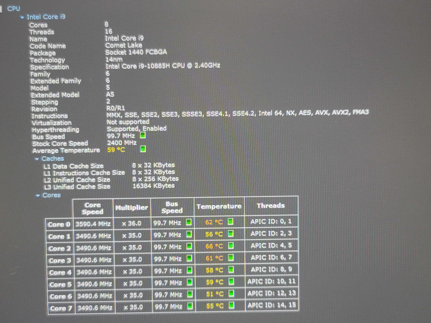This screenshot has width=431, height=323.
Task: Click the green graph icon beside Bus Speed 99.7 MHz in the details list
Action: click(x=143, y=135)
